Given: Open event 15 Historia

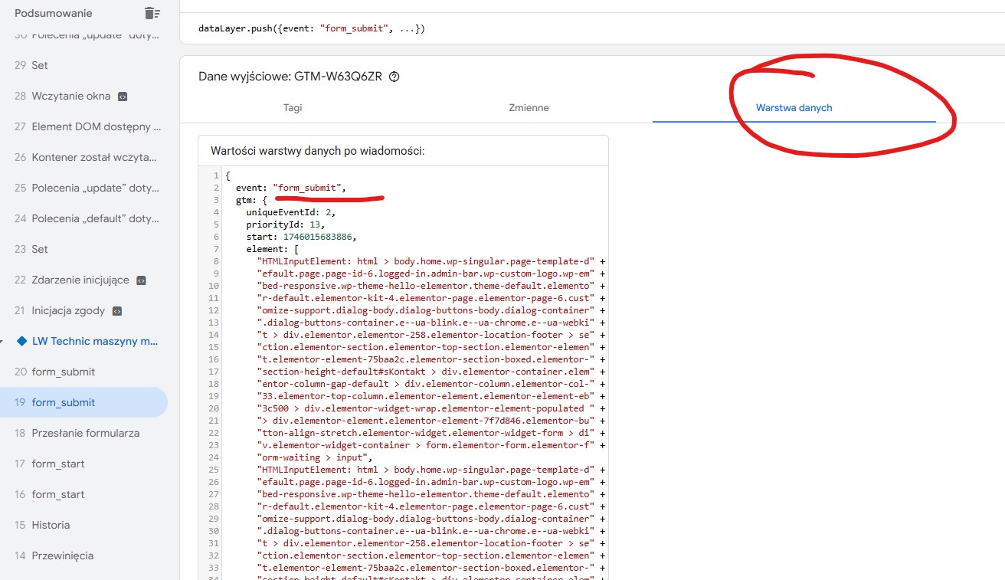Looking at the screenshot, I should [x=51, y=525].
